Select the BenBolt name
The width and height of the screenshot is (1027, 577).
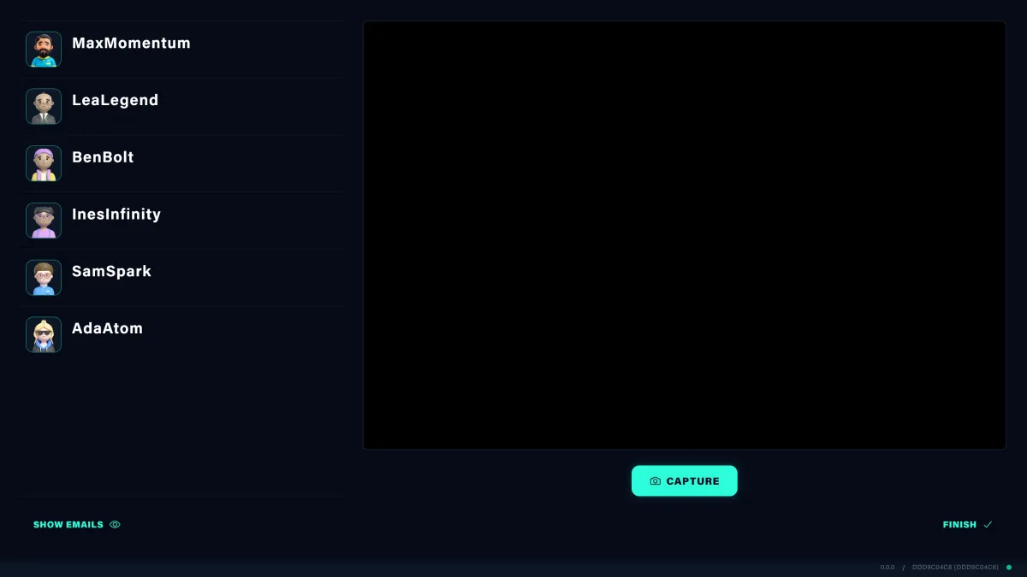pos(103,157)
